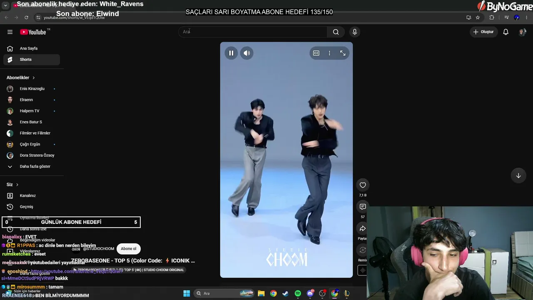Click the Chrome address bar URL
The height and width of the screenshot is (300, 533).
(x=74, y=17)
